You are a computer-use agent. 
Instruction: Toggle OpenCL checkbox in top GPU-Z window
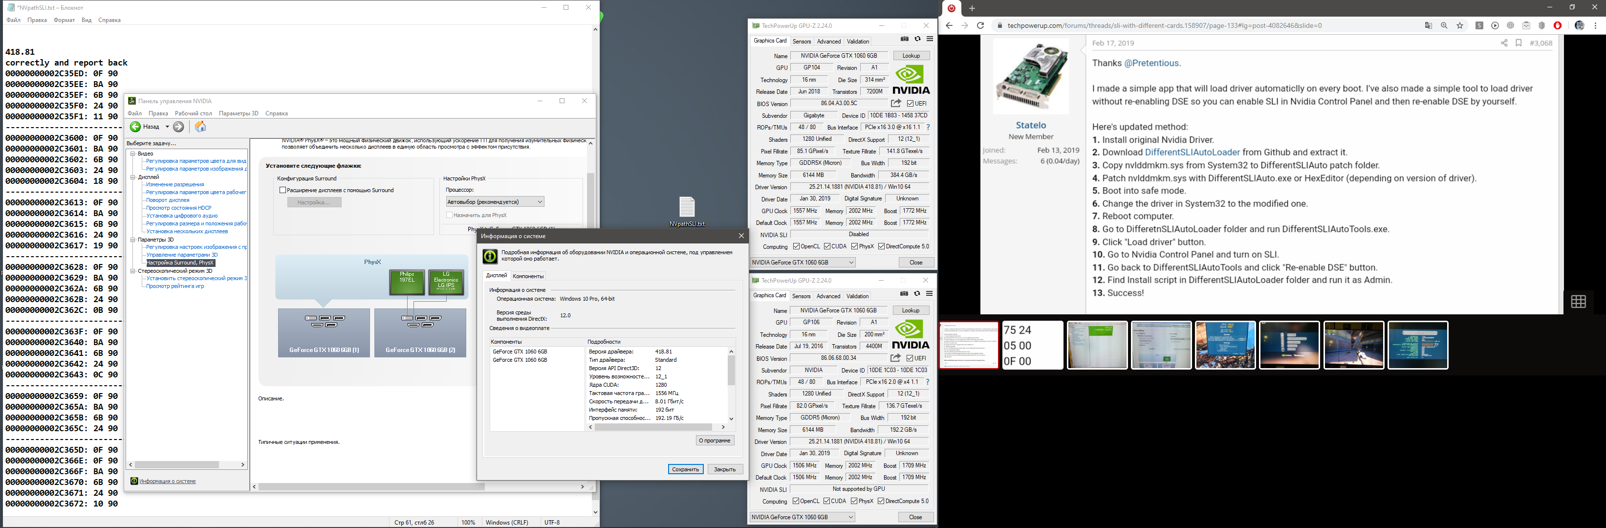coord(796,246)
